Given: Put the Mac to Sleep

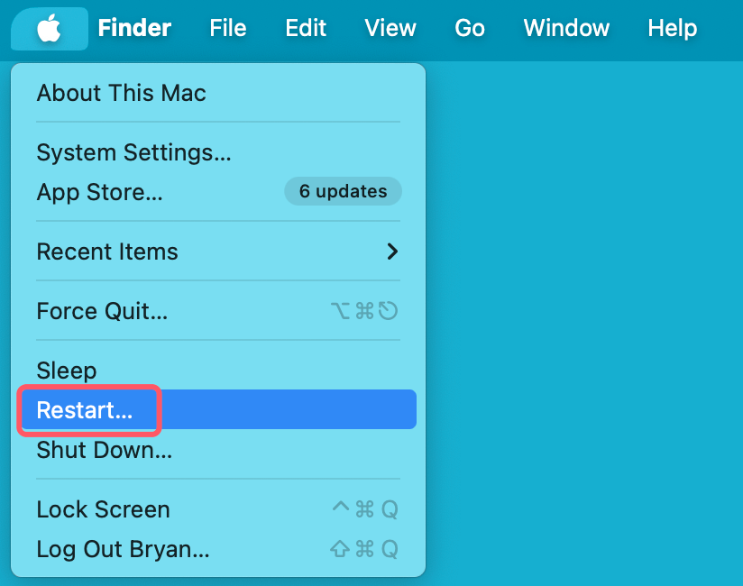Looking at the screenshot, I should click(x=66, y=370).
